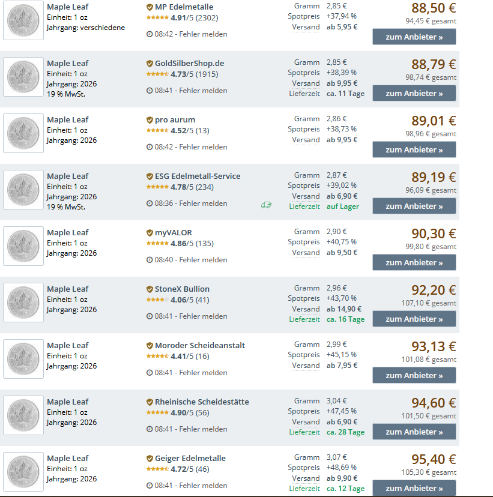Viewport: 493px width, 497px height.
Task: Click the verified shield icon beside MP Edelmetalle
Action: coord(150,7)
